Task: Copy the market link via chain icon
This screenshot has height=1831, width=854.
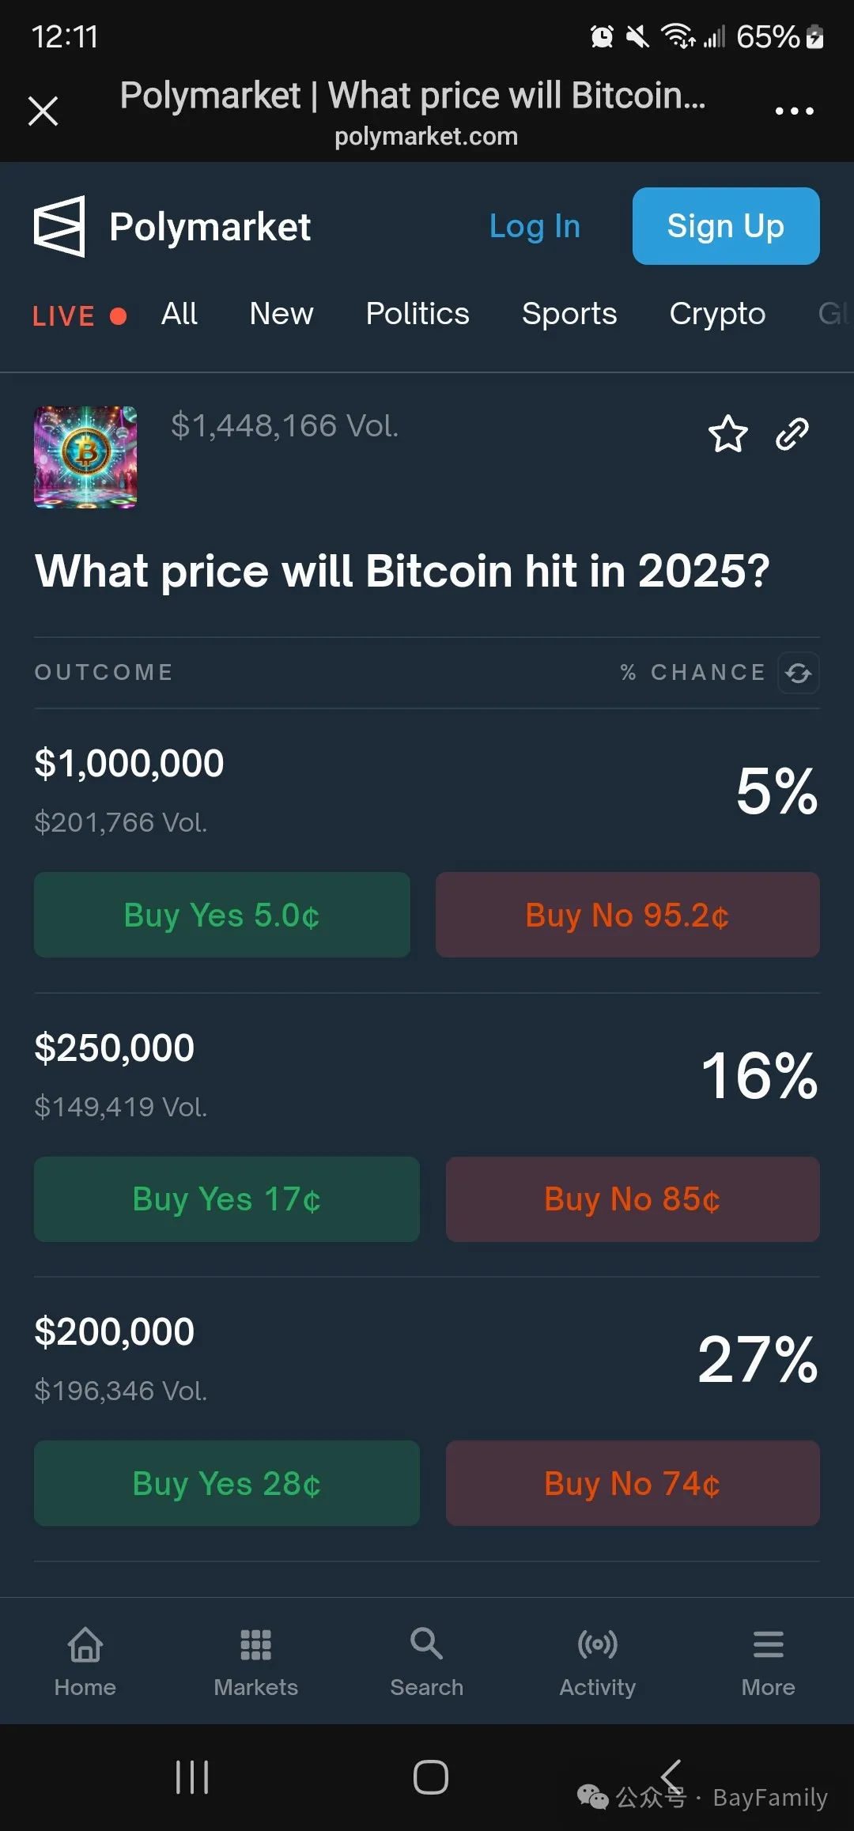Action: click(792, 434)
